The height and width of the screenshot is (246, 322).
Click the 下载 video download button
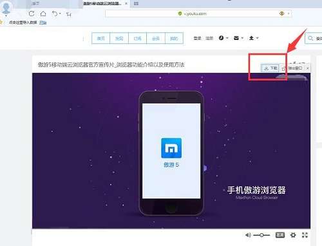[270, 68]
